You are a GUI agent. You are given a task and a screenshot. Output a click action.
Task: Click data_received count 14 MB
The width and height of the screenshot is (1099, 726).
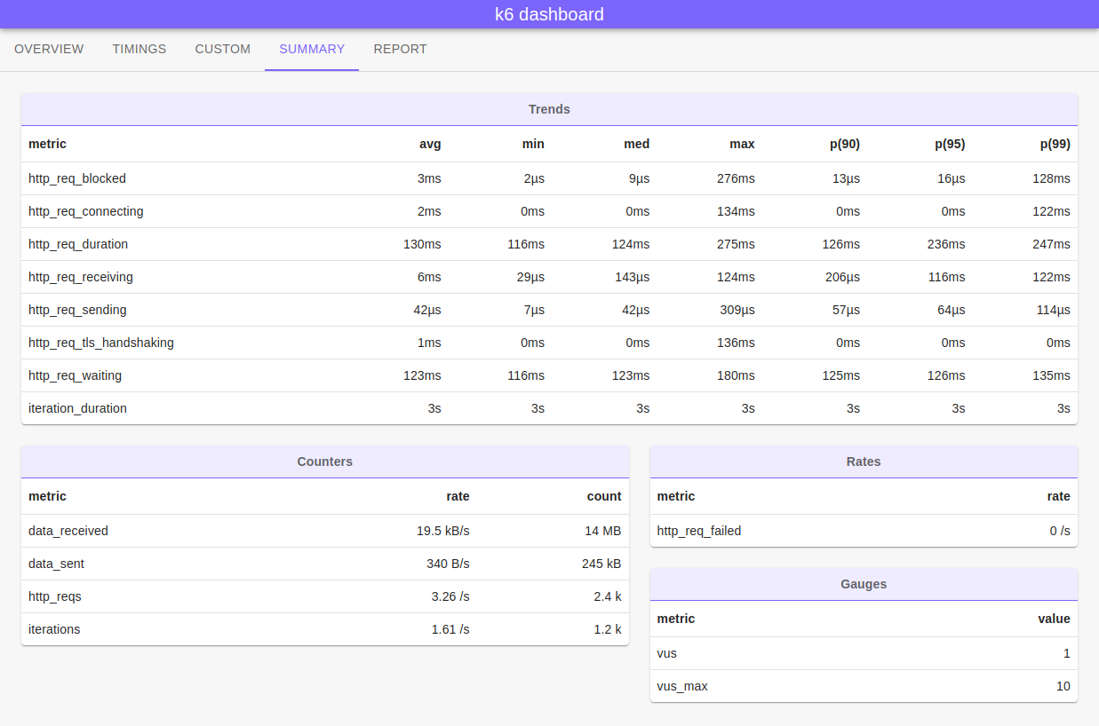point(602,531)
